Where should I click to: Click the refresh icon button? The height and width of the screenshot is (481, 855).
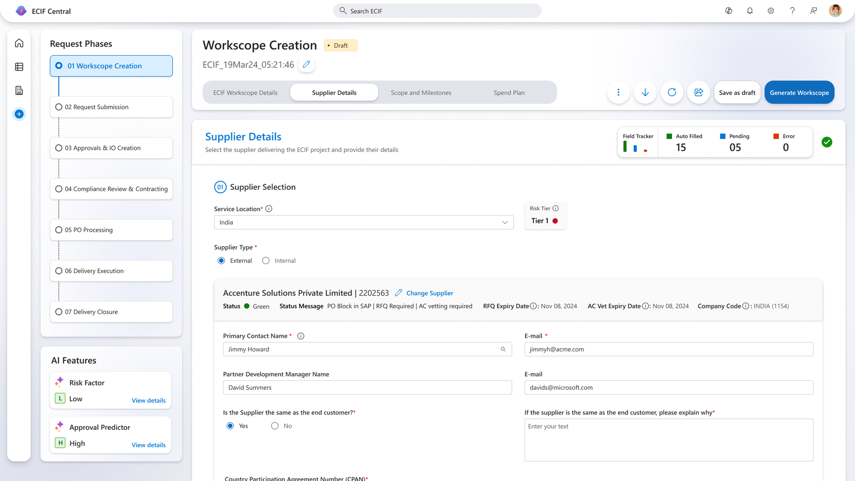pos(672,92)
